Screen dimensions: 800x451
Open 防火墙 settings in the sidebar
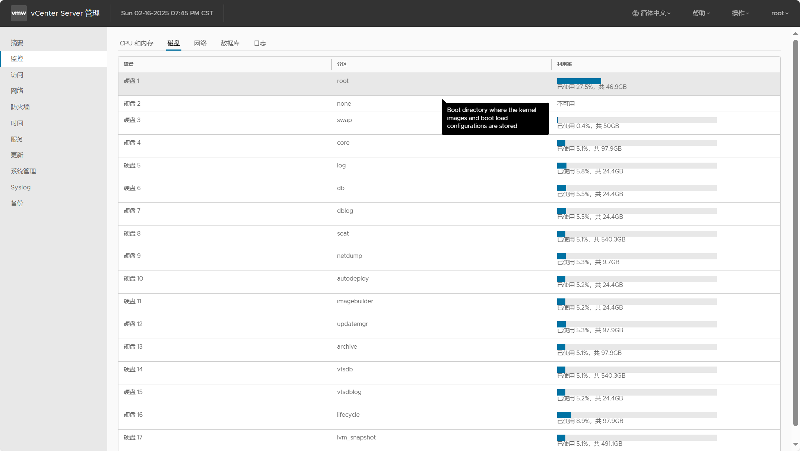click(54, 107)
